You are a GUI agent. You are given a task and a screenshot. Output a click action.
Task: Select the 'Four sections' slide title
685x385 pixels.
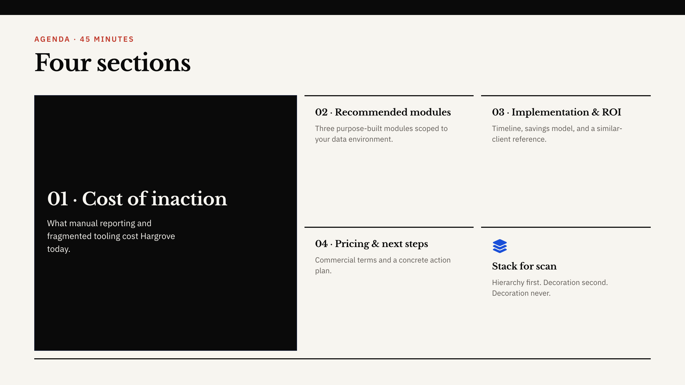click(x=112, y=63)
